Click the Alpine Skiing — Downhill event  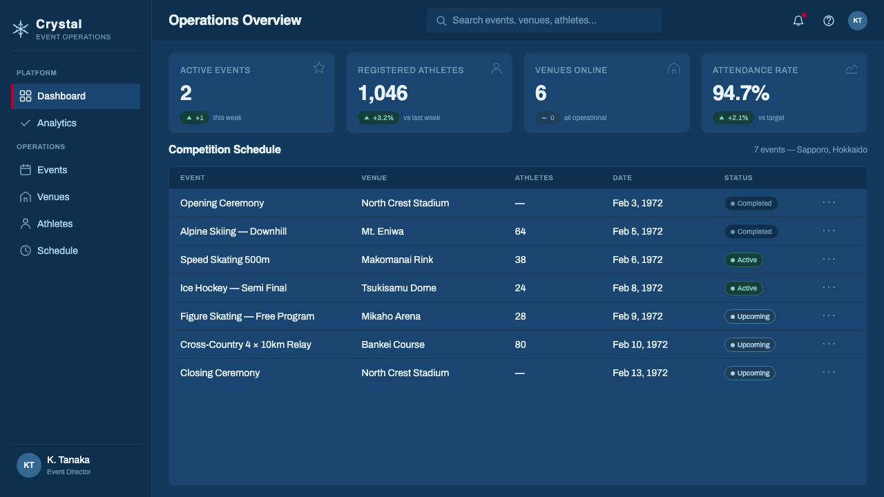pyautogui.click(x=233, y=231)
